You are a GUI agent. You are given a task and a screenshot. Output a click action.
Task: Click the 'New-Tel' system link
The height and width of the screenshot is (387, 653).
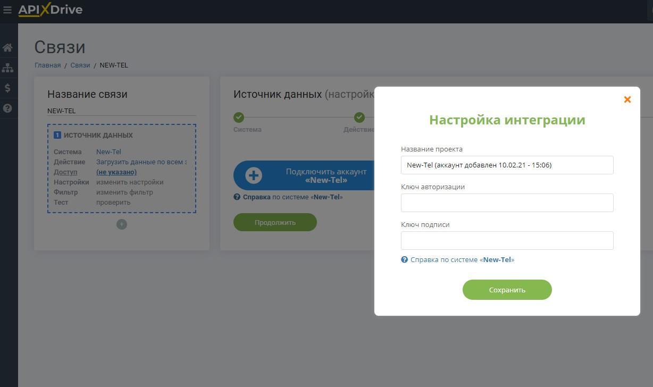coord(108,152)
